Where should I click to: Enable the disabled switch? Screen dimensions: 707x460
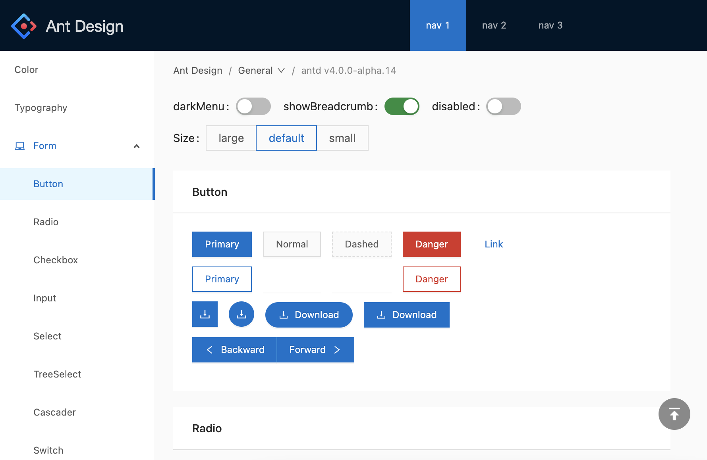(x=504, y=106)
